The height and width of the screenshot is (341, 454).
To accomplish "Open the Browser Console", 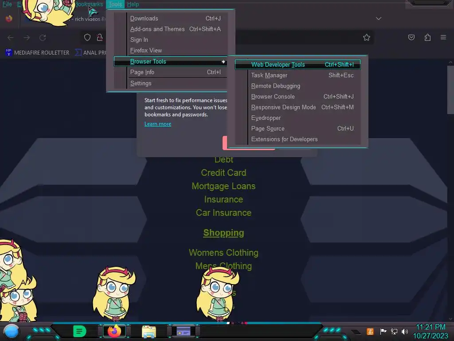I will (297, 96).
